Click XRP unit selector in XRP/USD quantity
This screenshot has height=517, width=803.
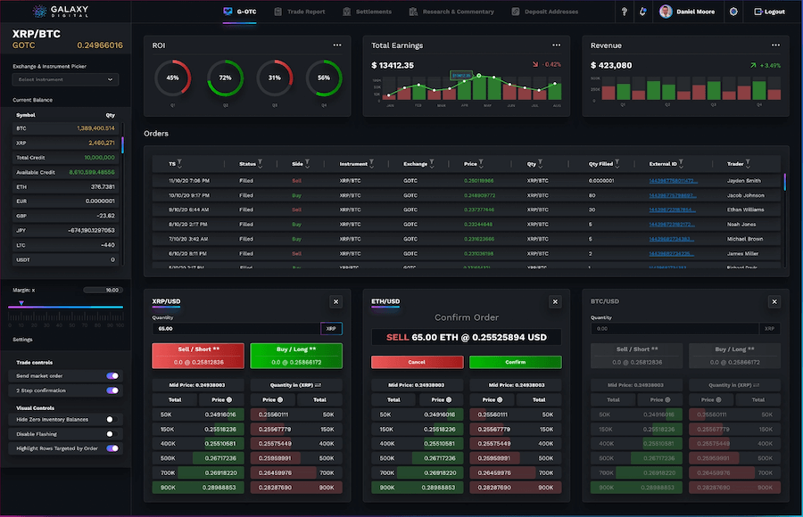pyautogui.click(x=331, y=329)
